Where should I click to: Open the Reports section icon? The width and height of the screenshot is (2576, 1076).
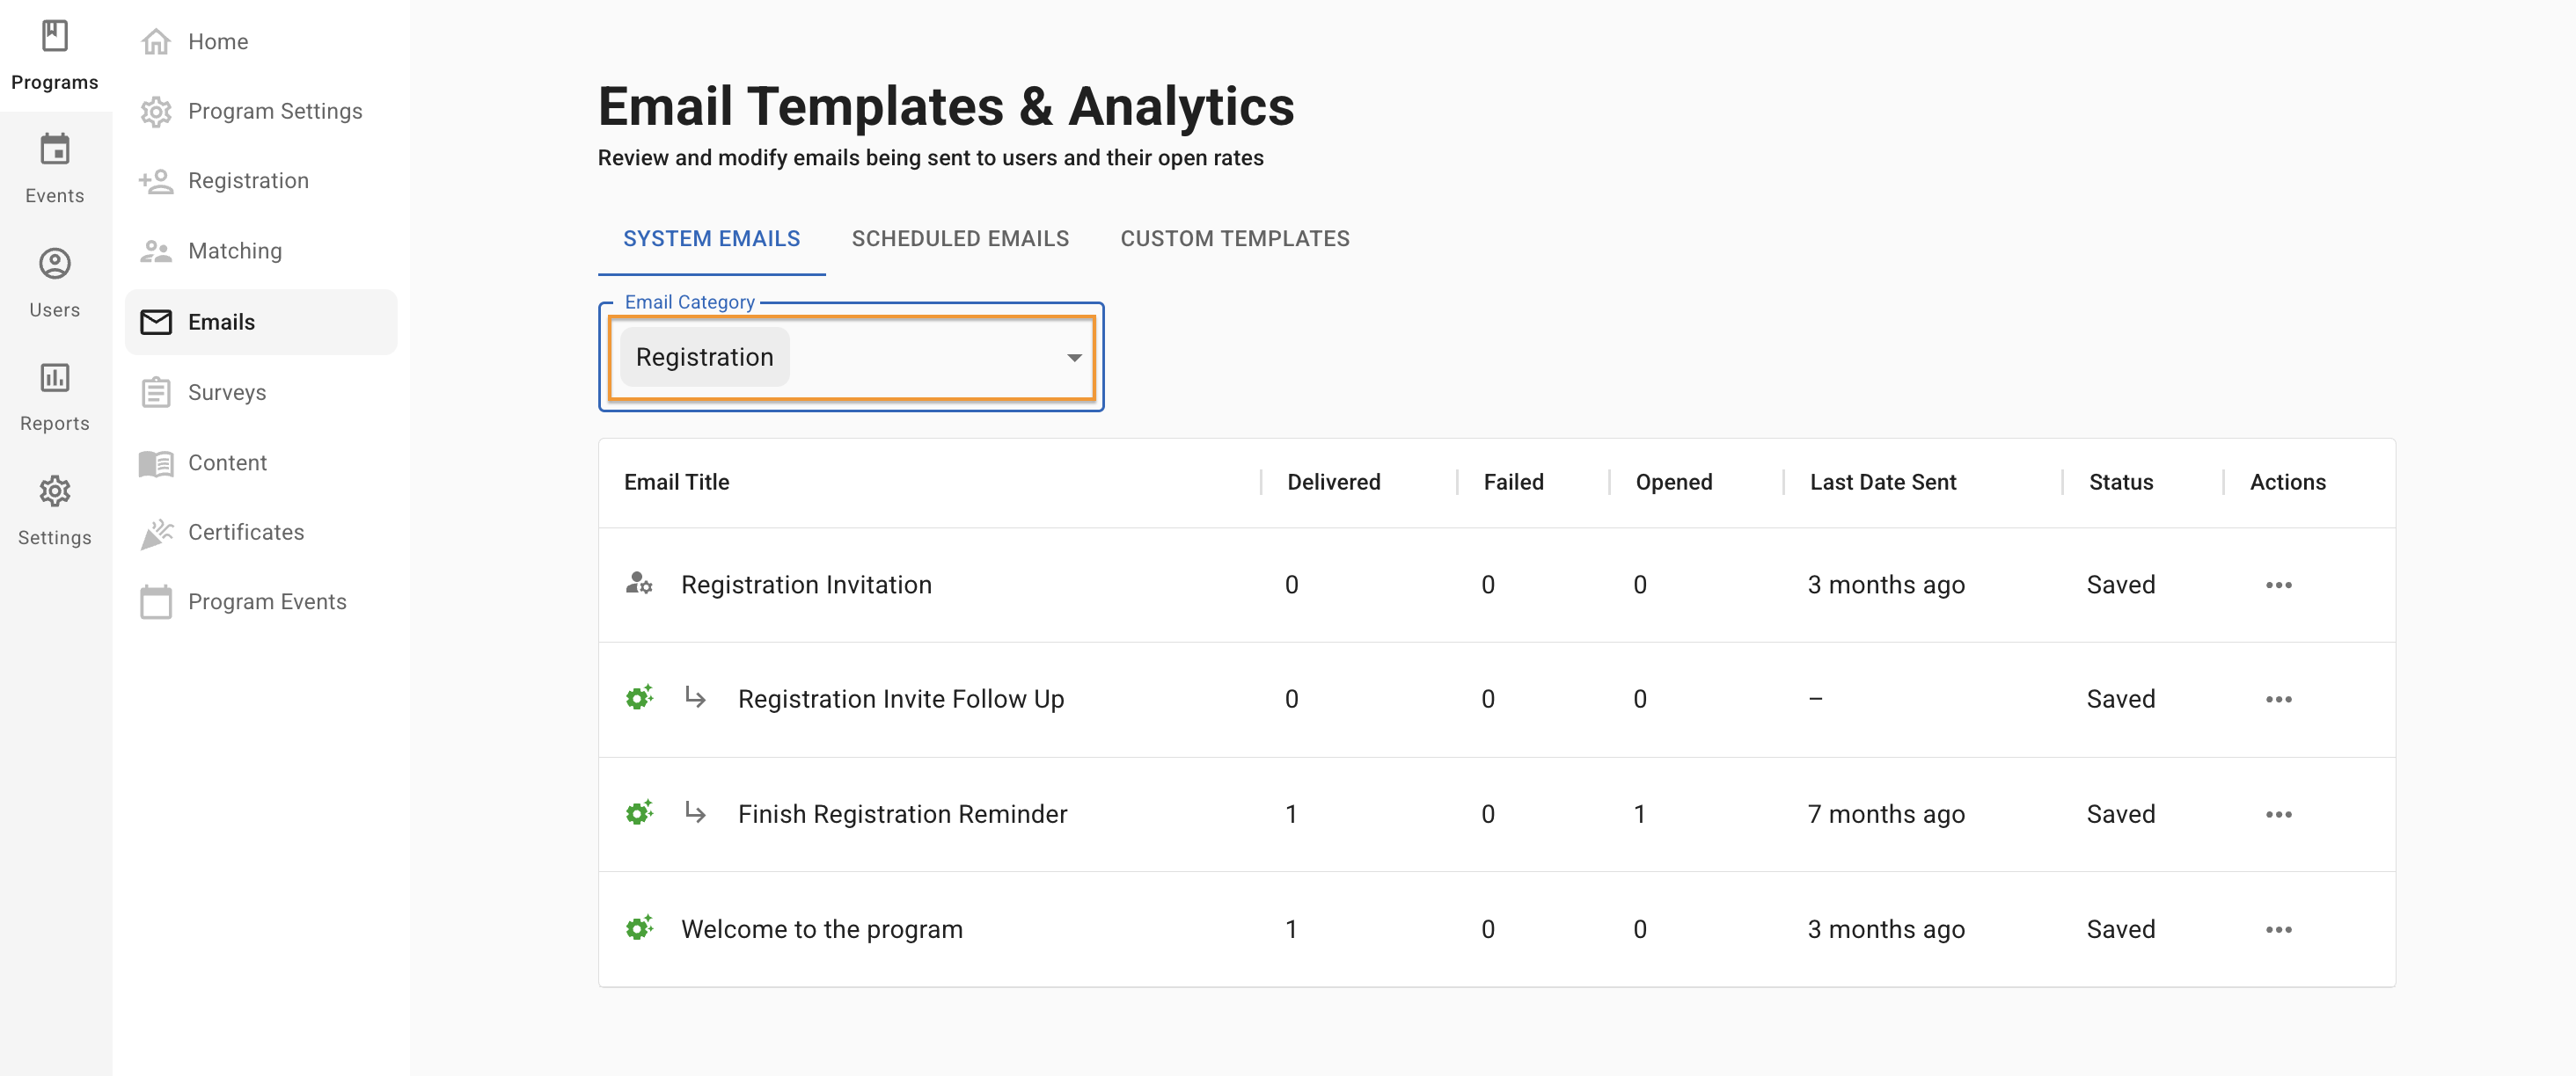54,378
